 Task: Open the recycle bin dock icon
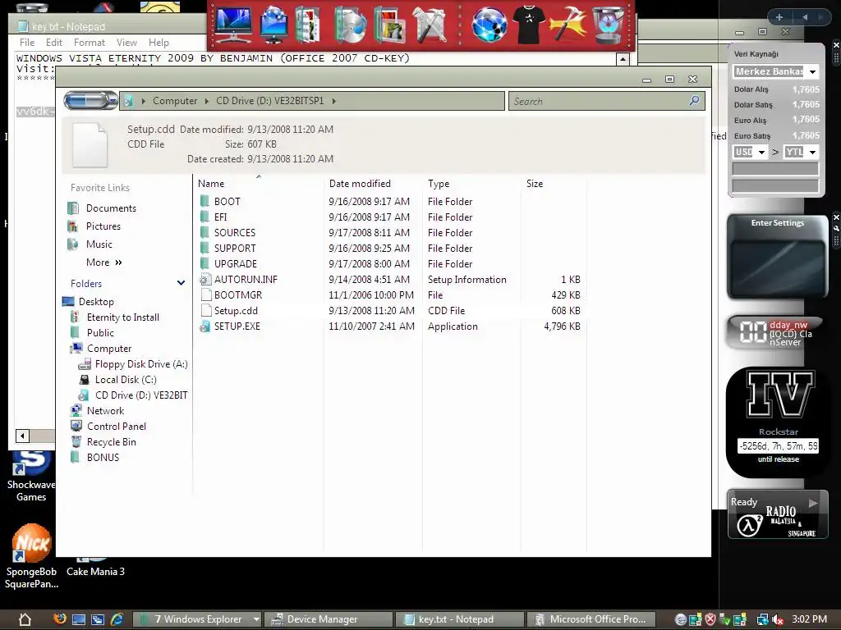(609, 25)
